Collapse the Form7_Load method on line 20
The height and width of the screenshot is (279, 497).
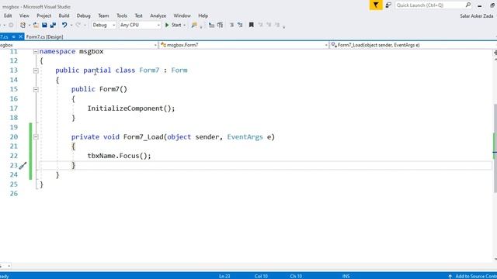(36, 137)
